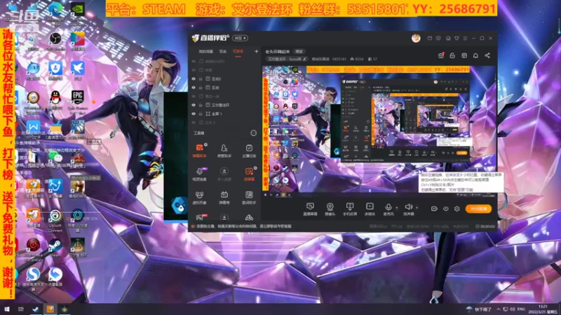Show hidden system tray icons chevron

(498, 309)
